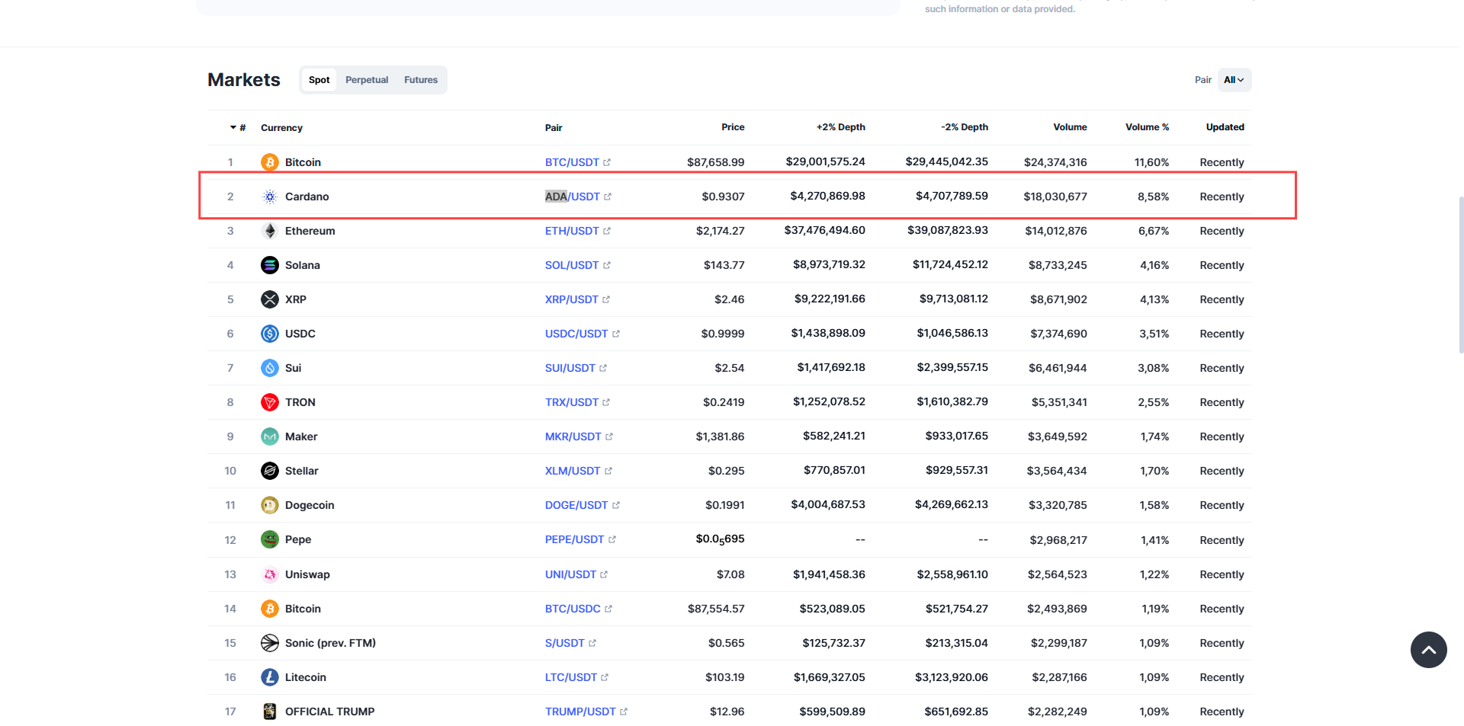This screenshot has width=1464, height=726.
Task: Click the Dogecoin coin icon
Action: point(270,505)
